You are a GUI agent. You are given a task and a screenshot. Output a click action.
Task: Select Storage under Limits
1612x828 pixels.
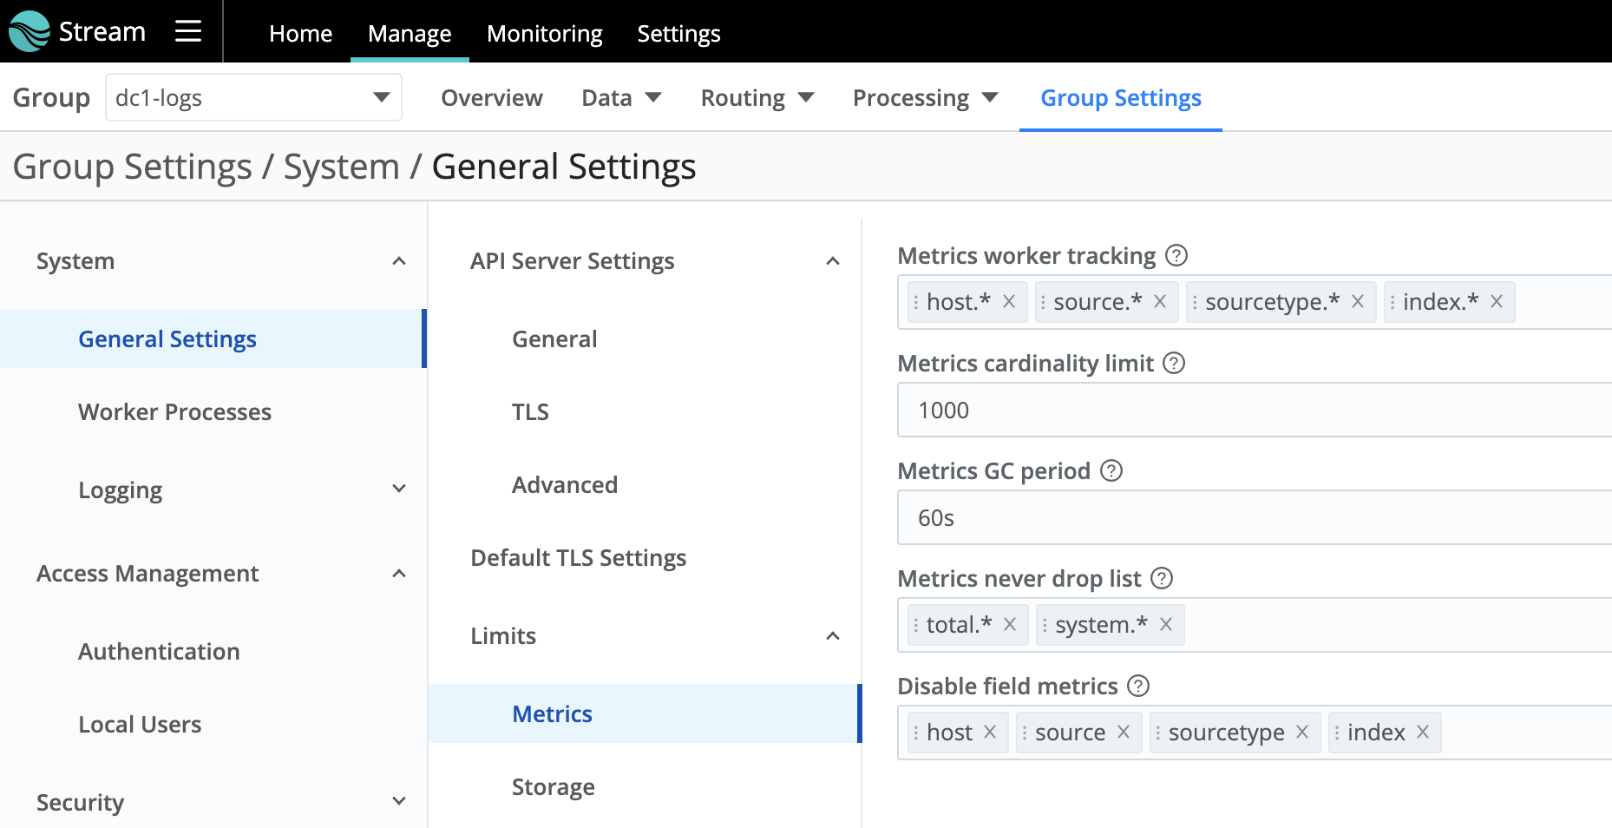[553, 786]
